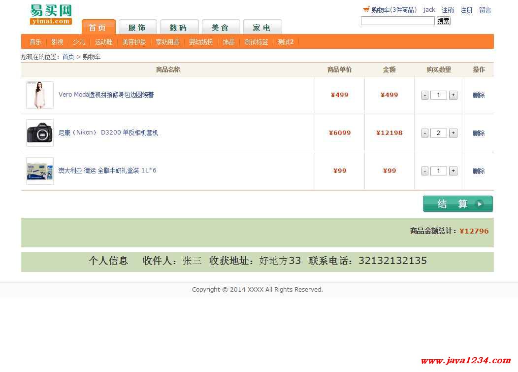The width and height of the screenshot is (518, 372).
Task: Open the 测试标签 category
Action: (x=256, y=42)
